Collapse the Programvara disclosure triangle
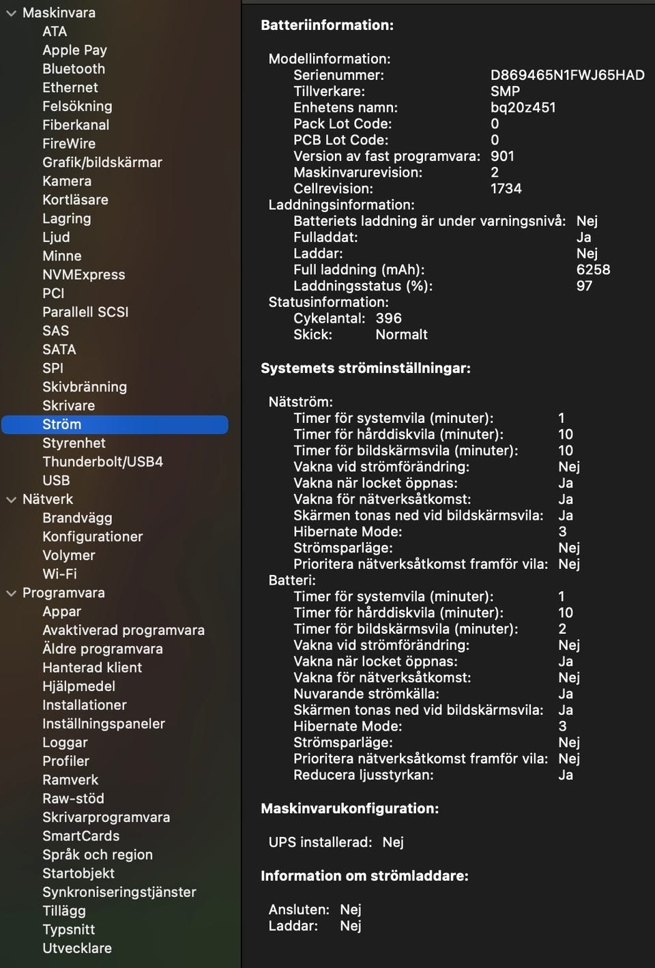The width and height of the screenshot is (655, 968). pos(11,593)
